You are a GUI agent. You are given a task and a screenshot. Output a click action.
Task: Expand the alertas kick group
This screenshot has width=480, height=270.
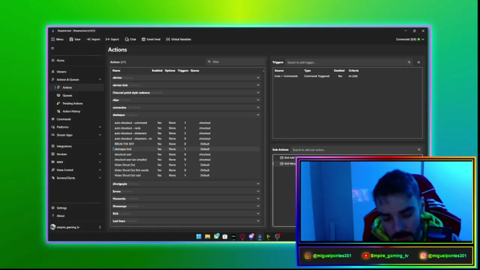click(x=258, y=85)
